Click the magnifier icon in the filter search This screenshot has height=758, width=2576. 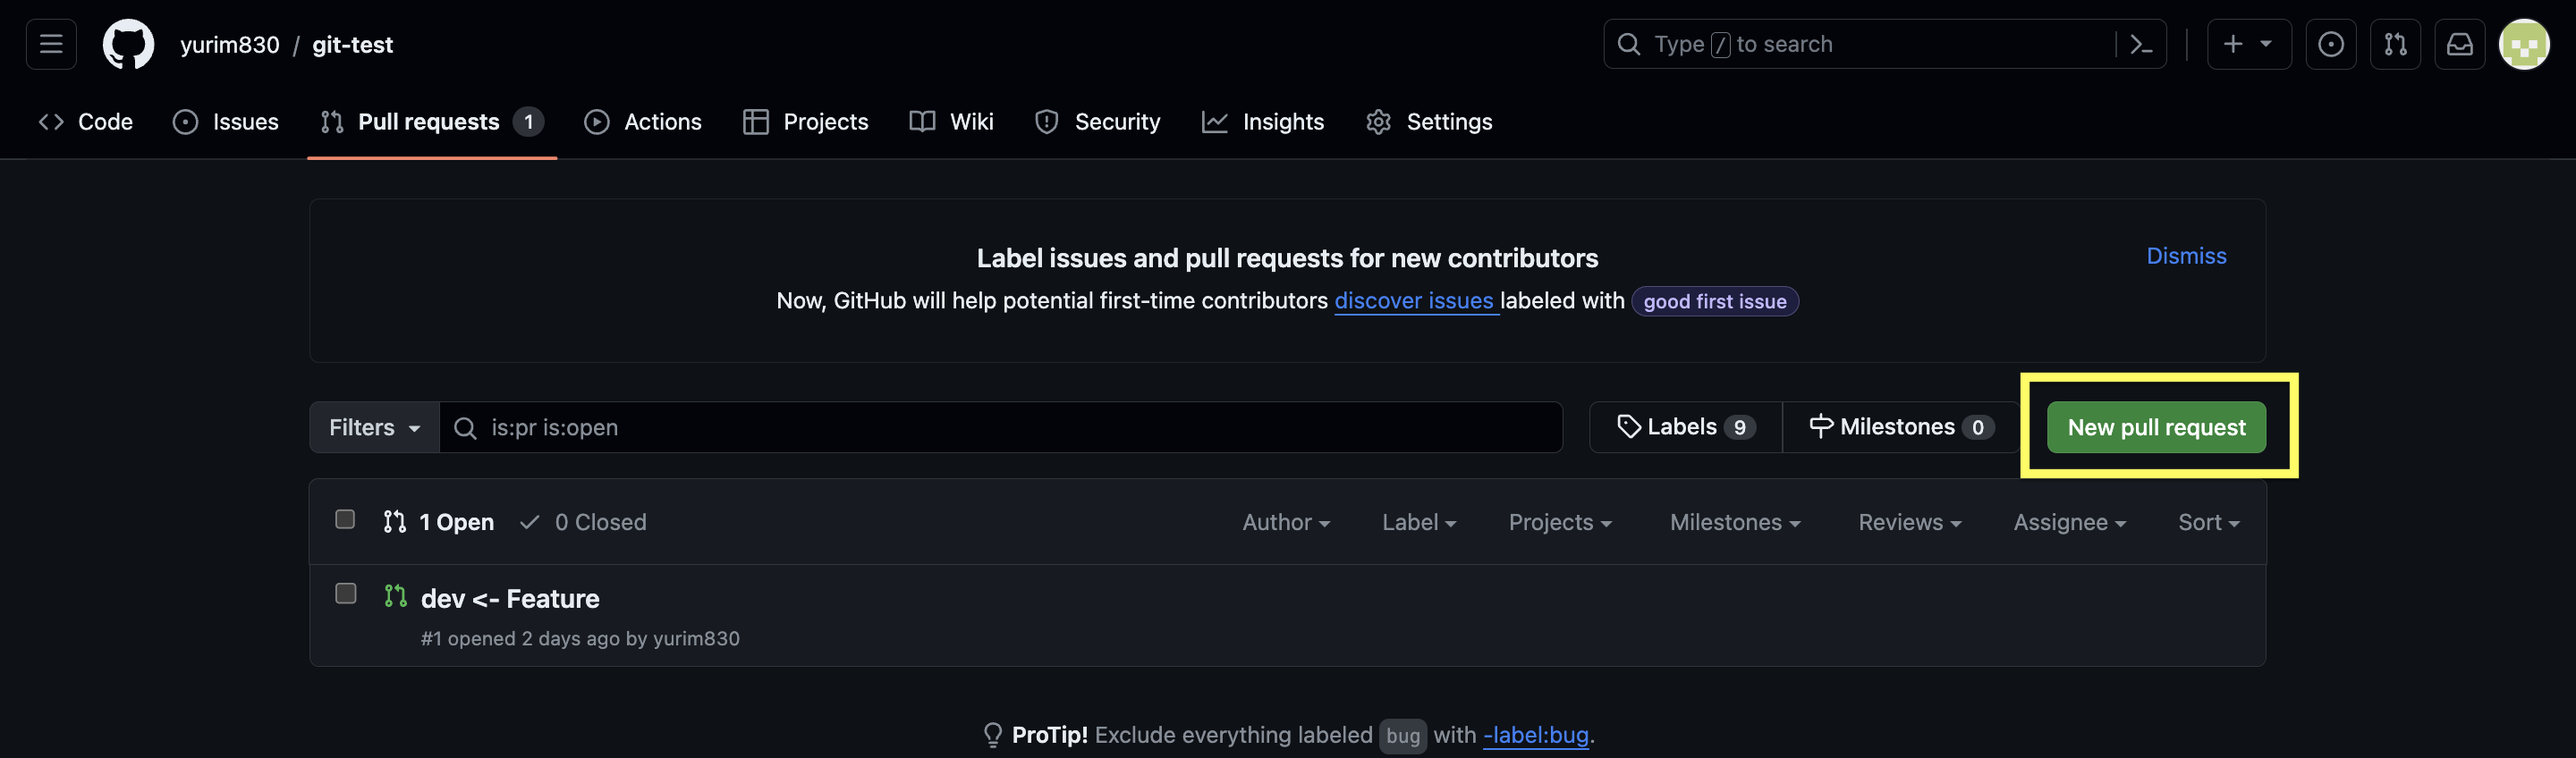click(x=465, y=428)
